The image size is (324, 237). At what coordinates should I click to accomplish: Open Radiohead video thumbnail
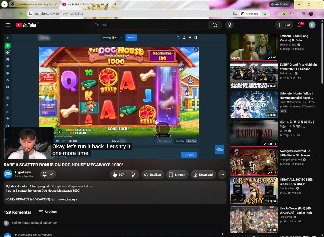coord(254,133)
